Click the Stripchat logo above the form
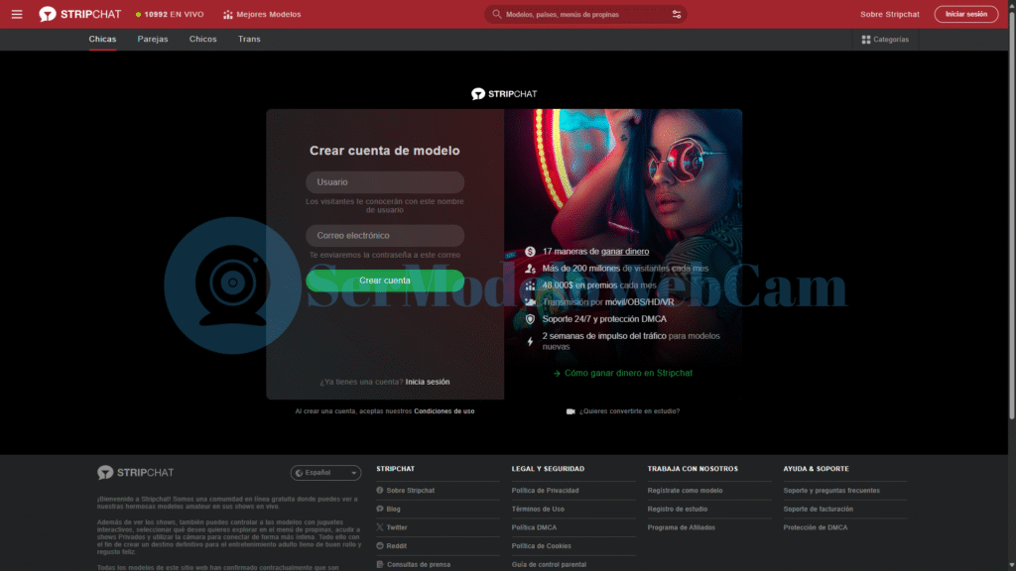Screen dimensions: 1016x571 (504, 94)
